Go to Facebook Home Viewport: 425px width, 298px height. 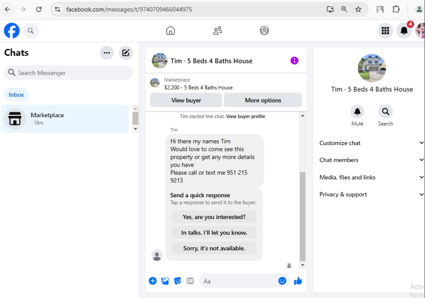coord(170,31)
